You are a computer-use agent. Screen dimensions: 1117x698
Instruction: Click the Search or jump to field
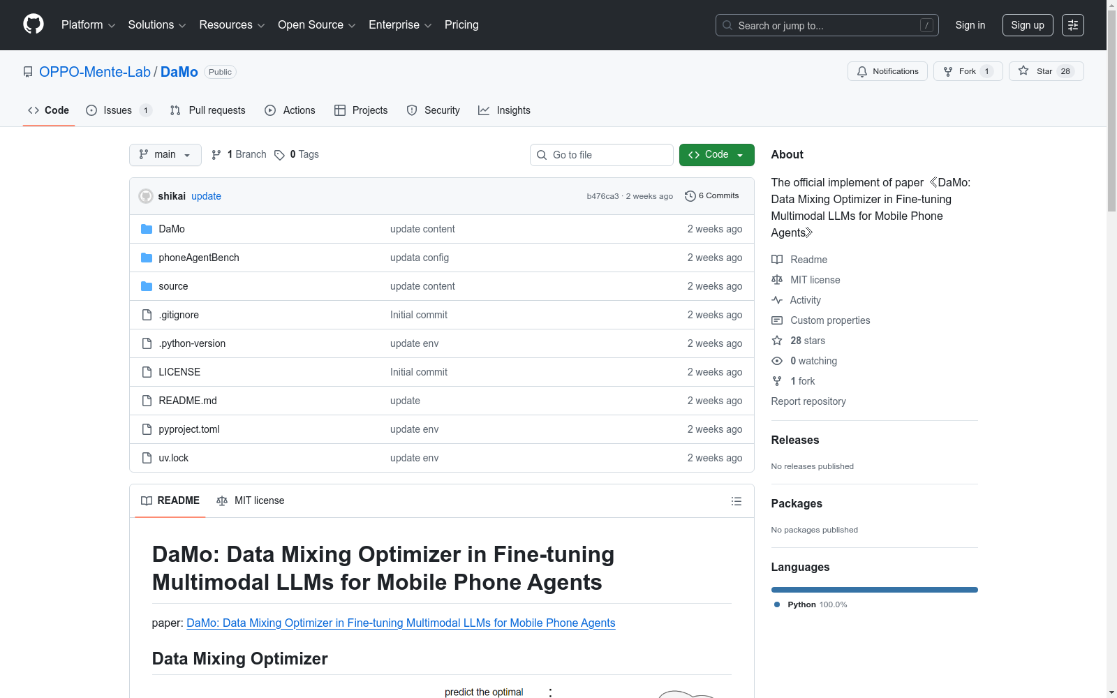click(x=827, y=25)
